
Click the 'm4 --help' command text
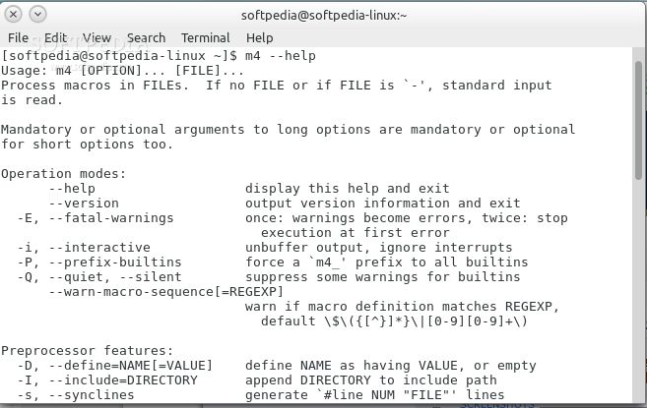point(281,56)
